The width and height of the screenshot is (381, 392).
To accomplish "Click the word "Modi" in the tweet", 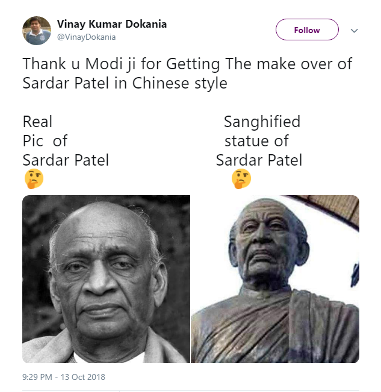I will (104, 64).
